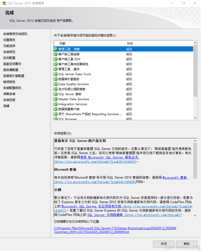Click 准备安装 step in sidebar

[x=9, y=94]
